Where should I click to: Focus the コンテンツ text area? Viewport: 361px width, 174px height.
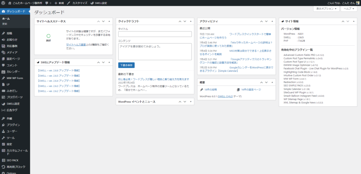(x=155, y=52)
